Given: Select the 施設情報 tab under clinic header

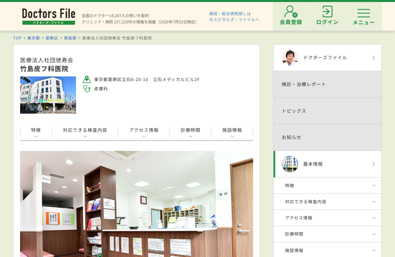Looking at the screenshot, I should (x=232, y=132).
